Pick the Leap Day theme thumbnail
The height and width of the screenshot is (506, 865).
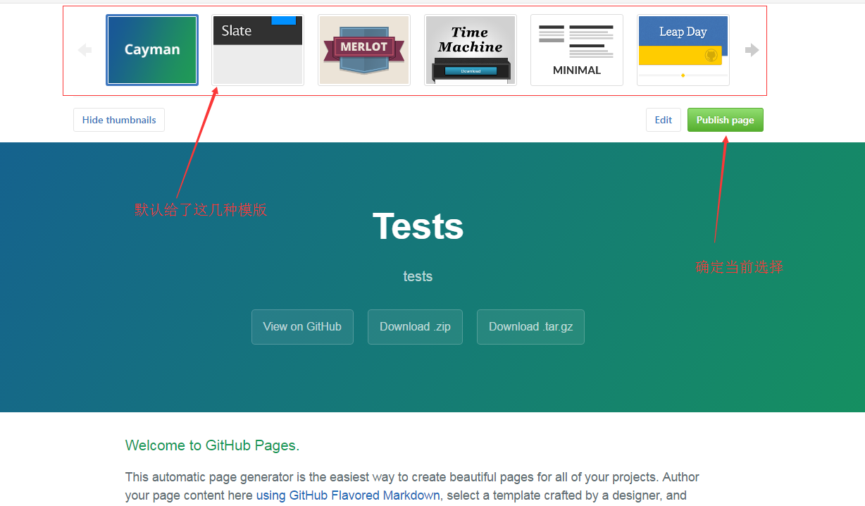point(683,50)
